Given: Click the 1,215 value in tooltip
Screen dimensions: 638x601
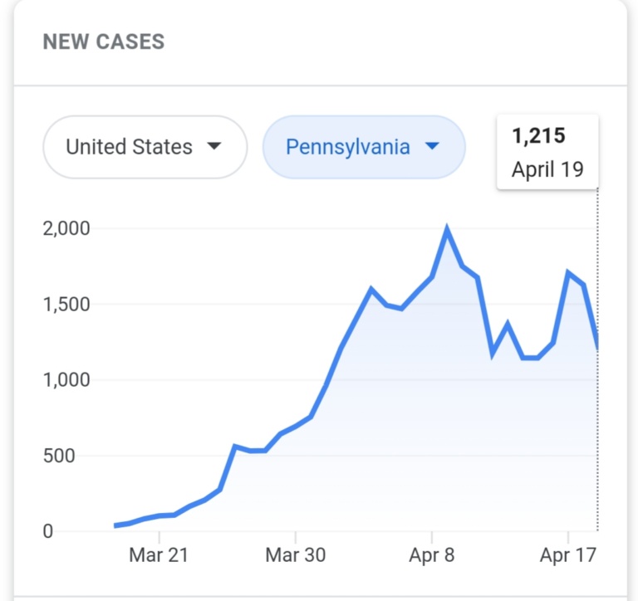Looking at the screenshot, I should click(x=538, y=135).
